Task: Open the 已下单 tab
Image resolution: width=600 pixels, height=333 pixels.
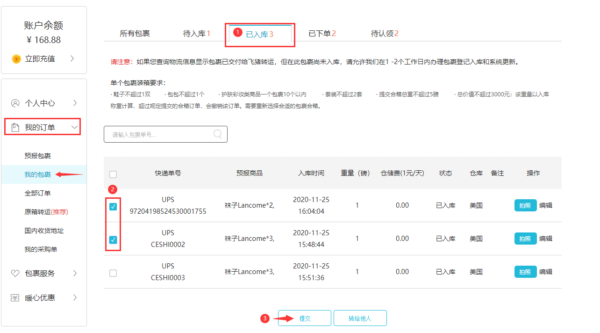Action: [x=322, y=34]
